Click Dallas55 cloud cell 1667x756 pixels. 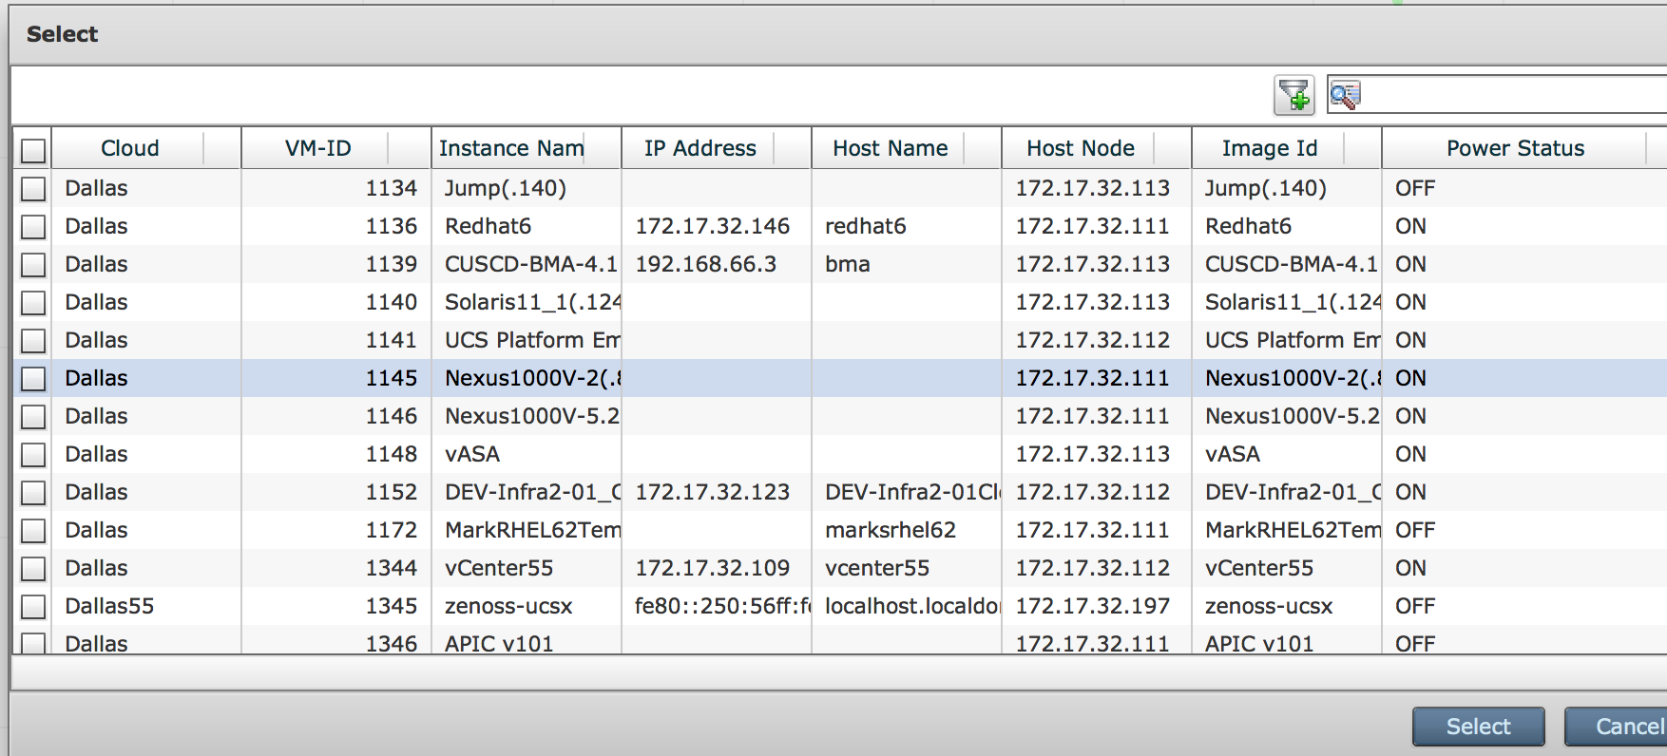pos(109,606)
